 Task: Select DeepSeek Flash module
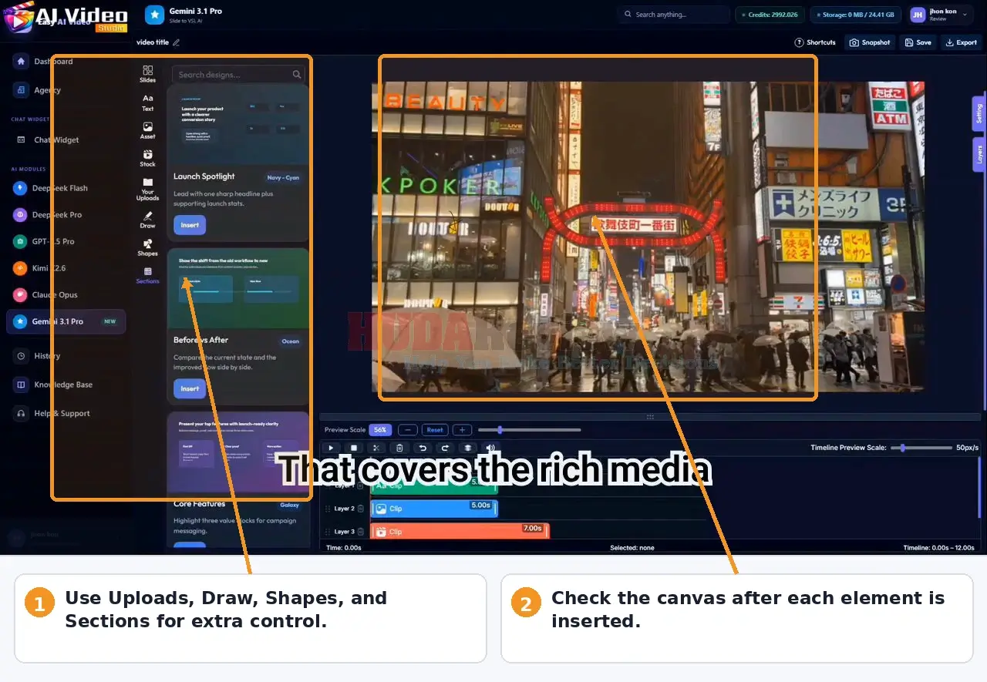(x=52, y=188)
